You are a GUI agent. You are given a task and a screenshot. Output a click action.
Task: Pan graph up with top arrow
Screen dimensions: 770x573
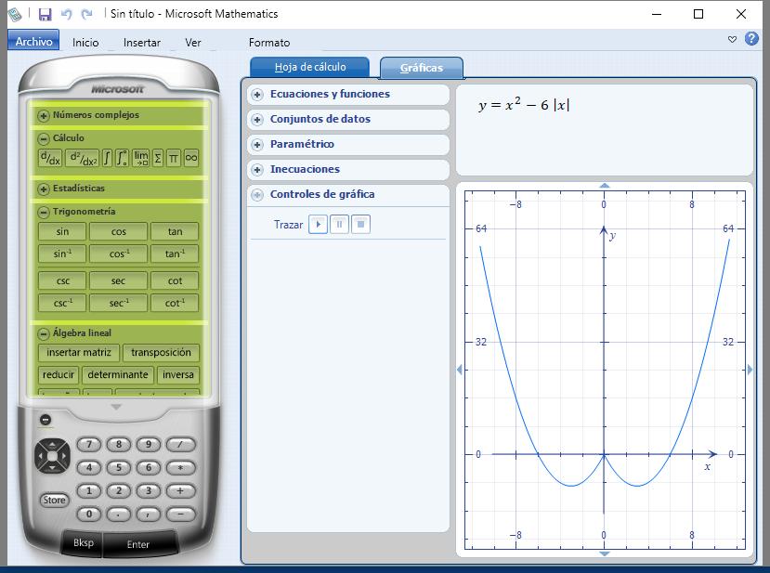click(605, 186)
